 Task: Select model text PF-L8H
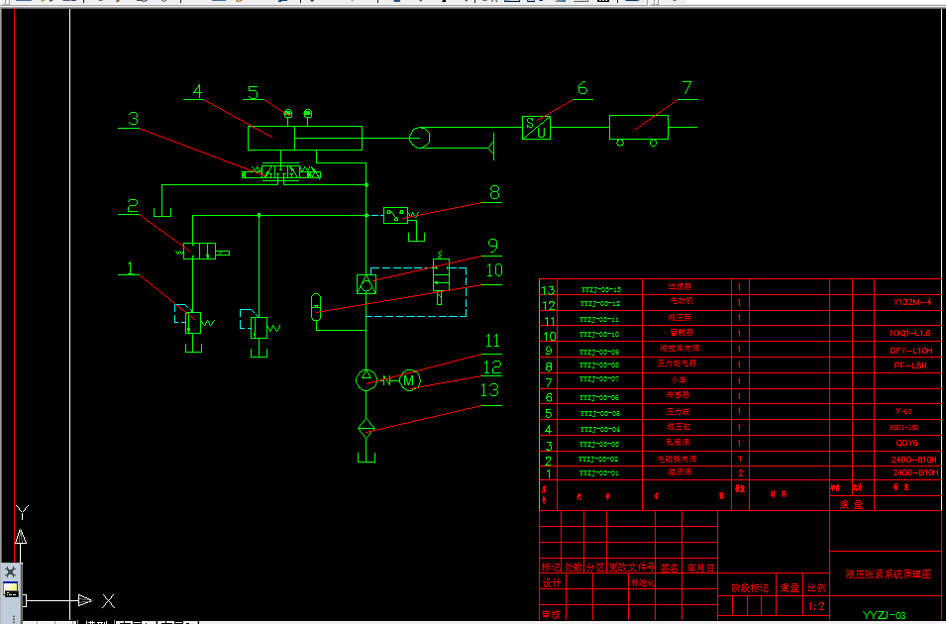pyautogui.click(x=910, y=365)
